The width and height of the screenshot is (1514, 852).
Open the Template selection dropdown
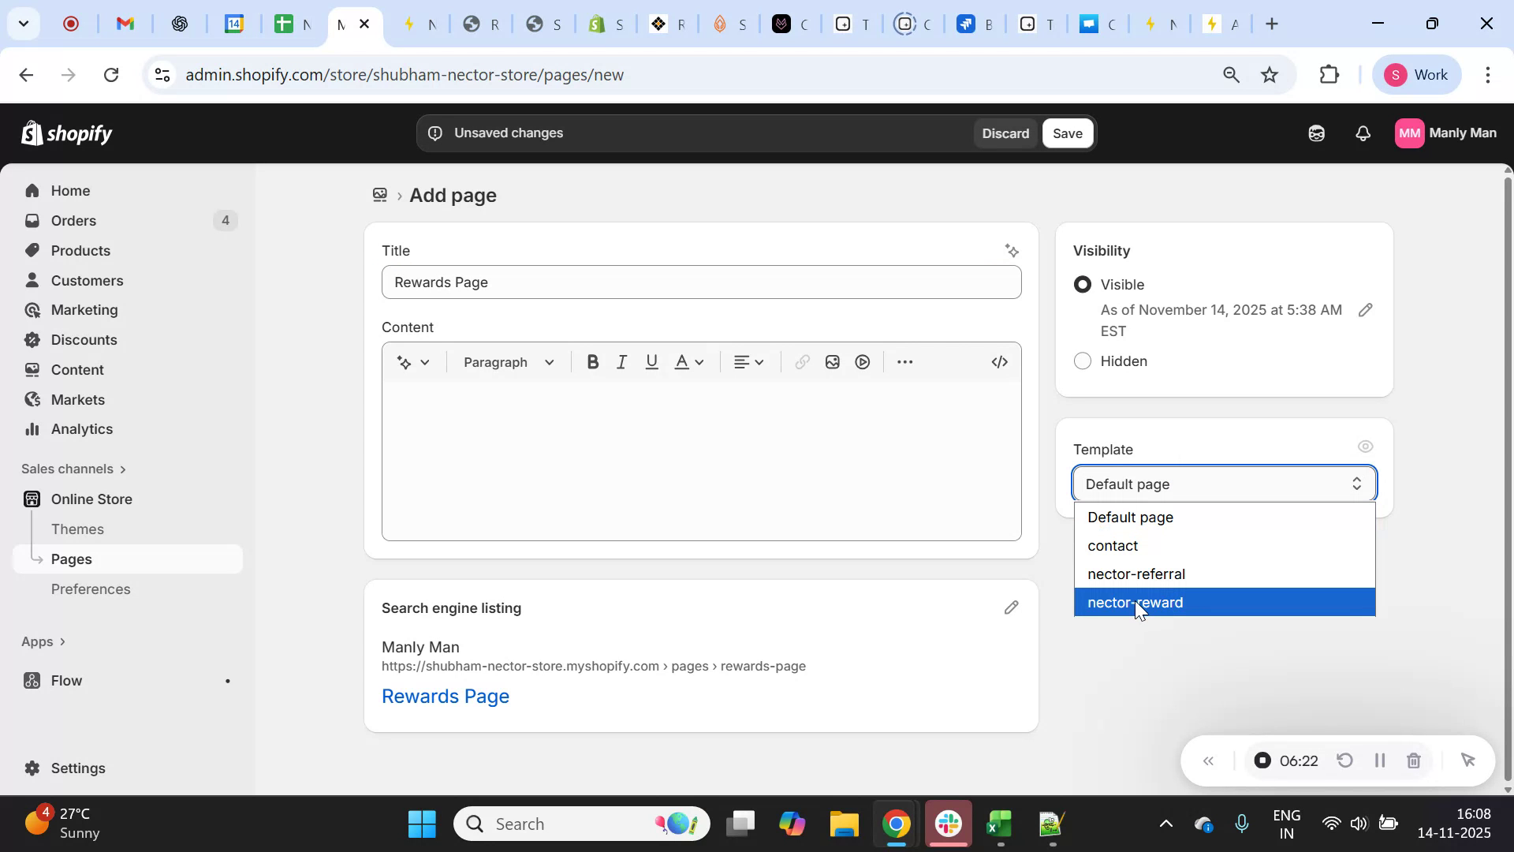tap(1223, 484)
